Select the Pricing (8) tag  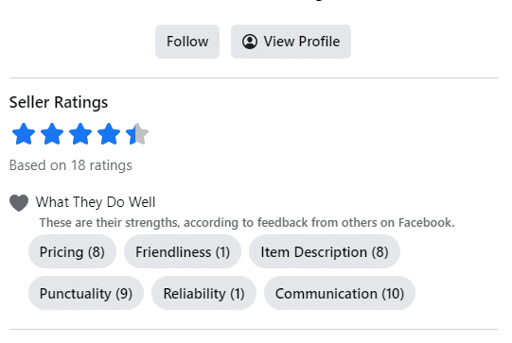(x=72, y=251)
